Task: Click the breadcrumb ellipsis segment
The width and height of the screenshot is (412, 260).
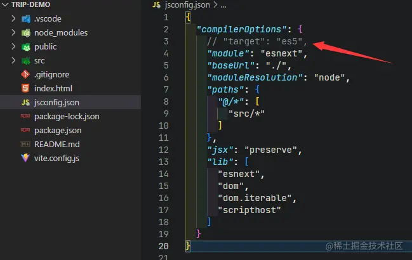Action: pos(223,6)
